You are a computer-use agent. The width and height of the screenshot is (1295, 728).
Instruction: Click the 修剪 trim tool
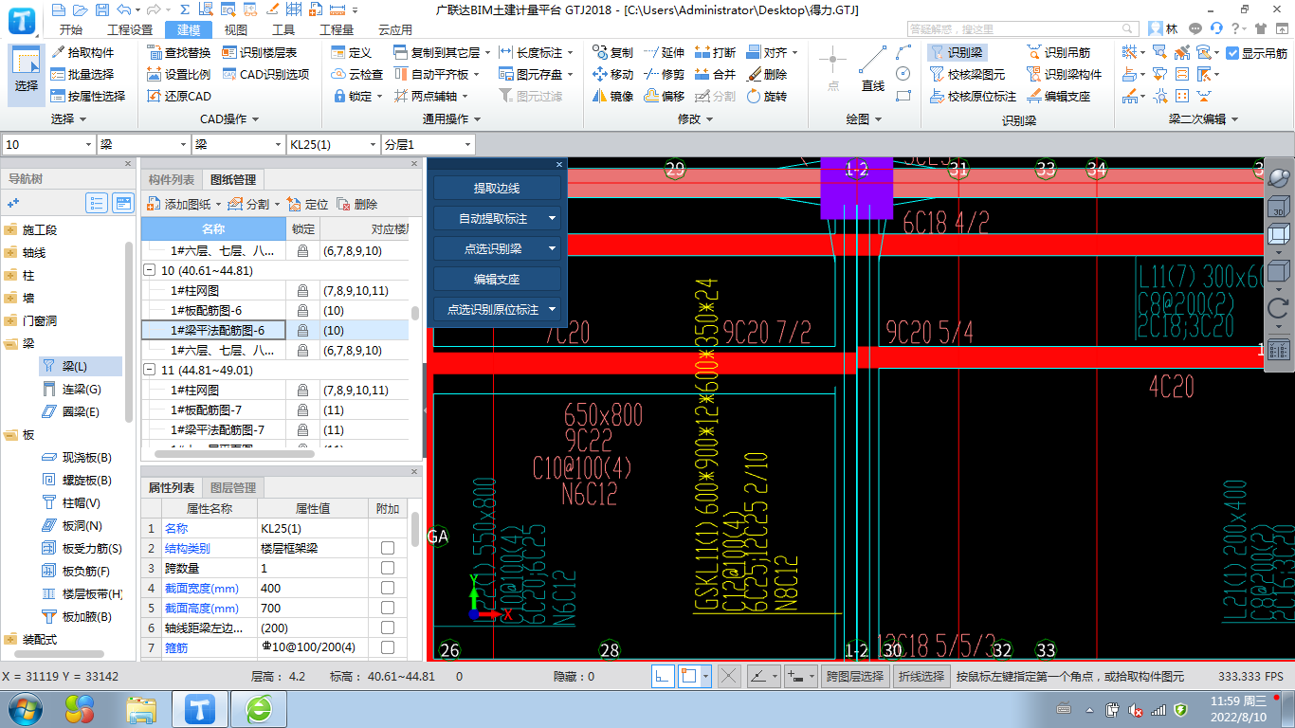[664, 74]
